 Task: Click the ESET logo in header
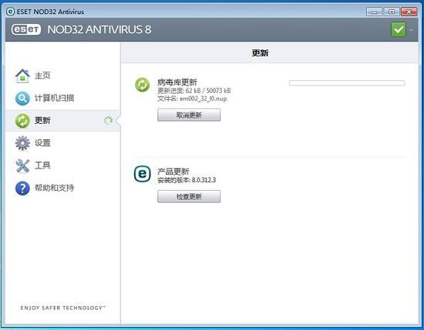tap(26, 29)
